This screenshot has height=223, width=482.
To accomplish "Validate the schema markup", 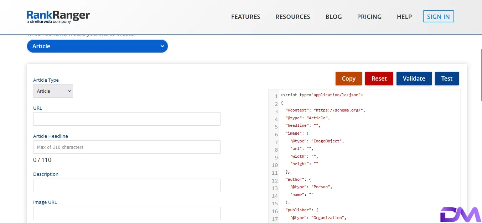I will coord(414,78).
